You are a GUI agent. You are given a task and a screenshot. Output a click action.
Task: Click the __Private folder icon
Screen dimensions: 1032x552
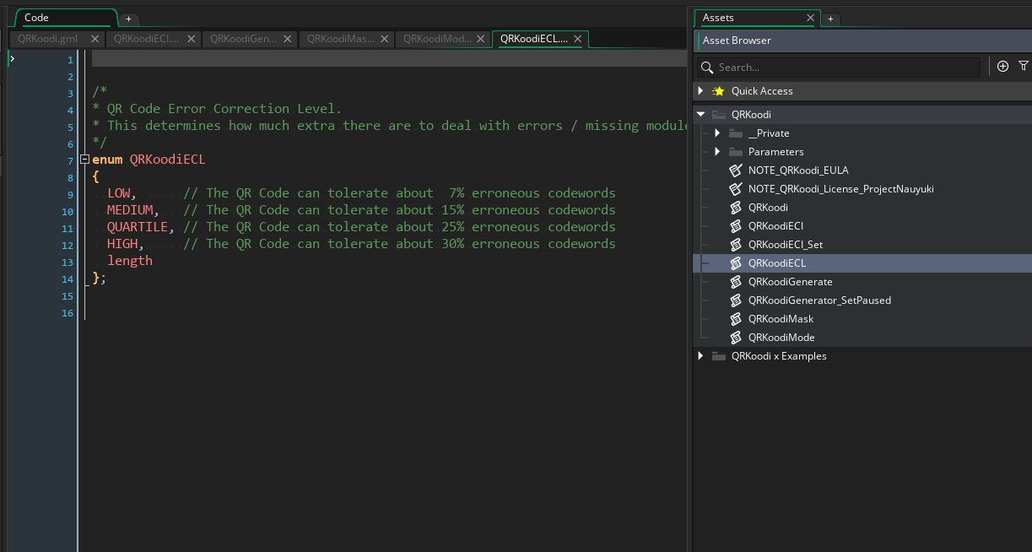(736, 133)
